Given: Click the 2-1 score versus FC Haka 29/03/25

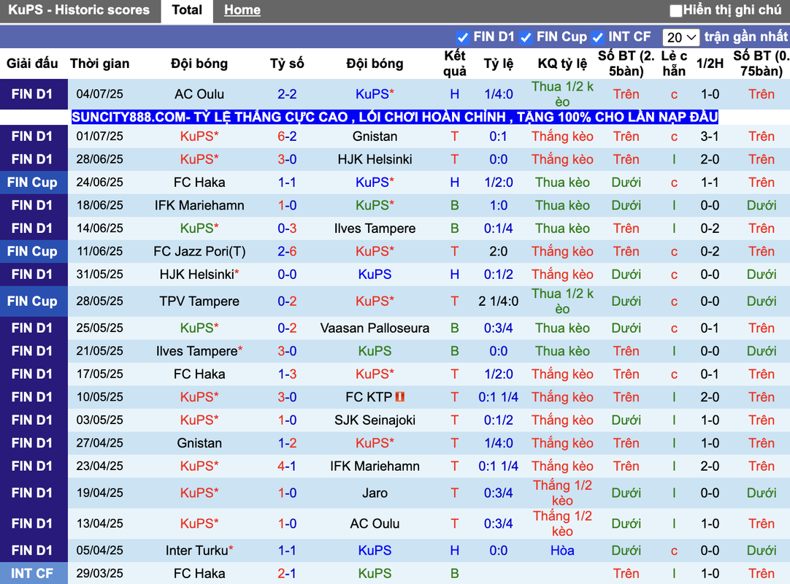Looking at the screenshot, I should point(287,574).
